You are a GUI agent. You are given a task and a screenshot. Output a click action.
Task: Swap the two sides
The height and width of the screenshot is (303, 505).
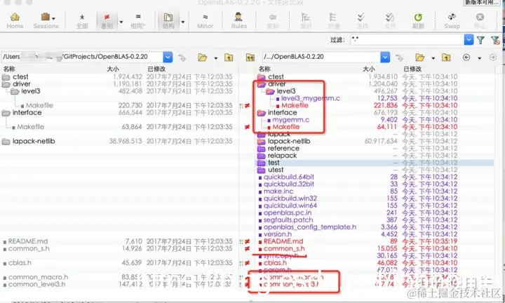(452, 20)
